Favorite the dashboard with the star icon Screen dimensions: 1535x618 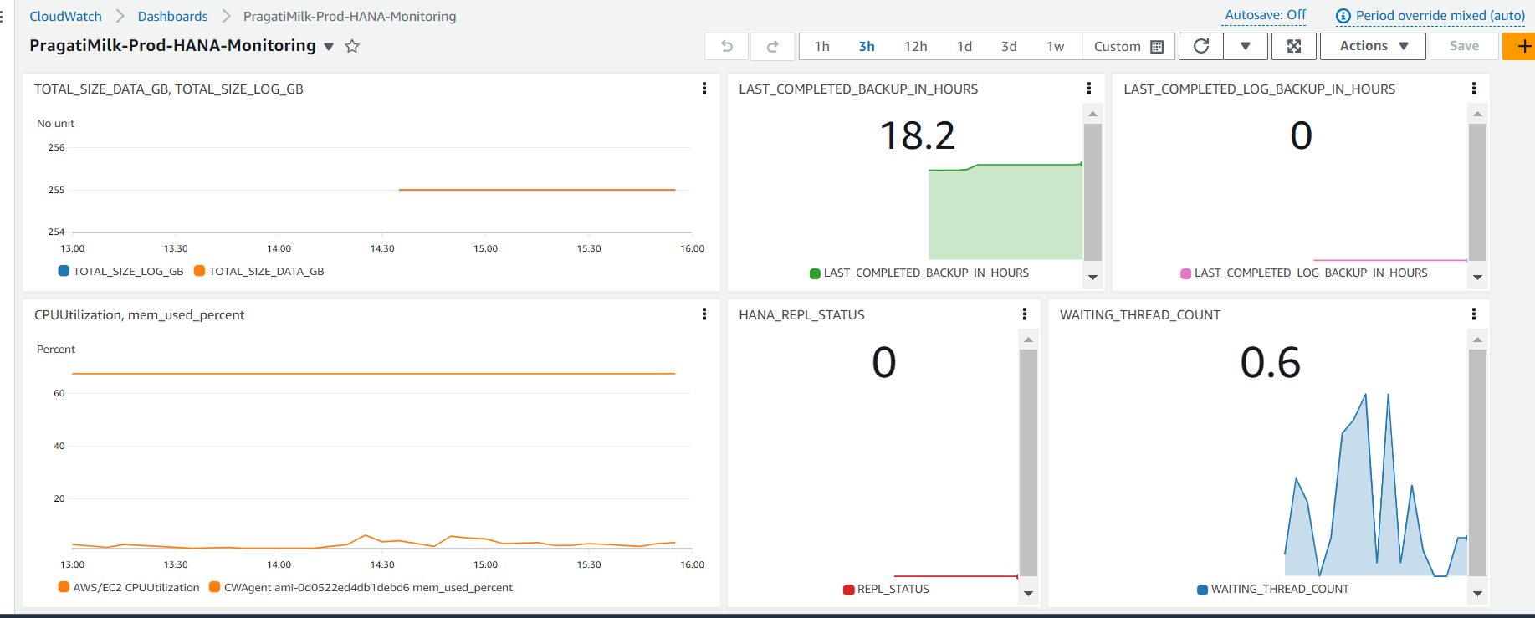(x=352, y=47)
